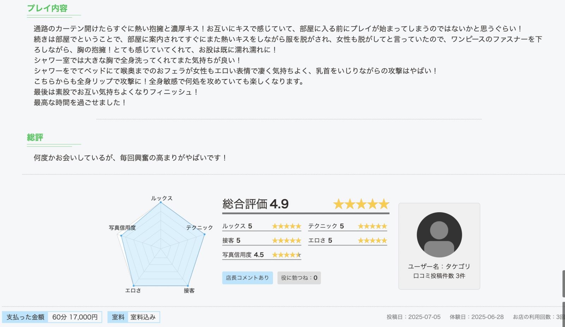Click the ユーザー名:タケゴリ text
This screenshot has height=327, width=565.
click(439, 266)
